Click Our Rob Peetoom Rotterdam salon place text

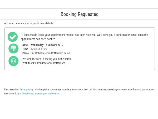tap(50, 53)
